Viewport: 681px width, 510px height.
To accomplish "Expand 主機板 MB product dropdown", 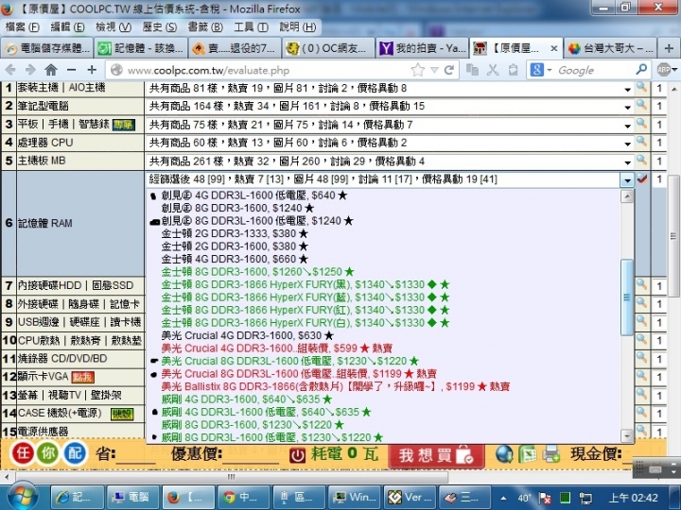I will (628, 162).
